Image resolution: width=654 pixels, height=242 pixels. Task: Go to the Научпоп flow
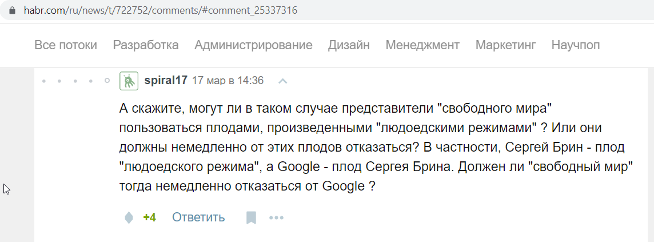tap(576, 45)
